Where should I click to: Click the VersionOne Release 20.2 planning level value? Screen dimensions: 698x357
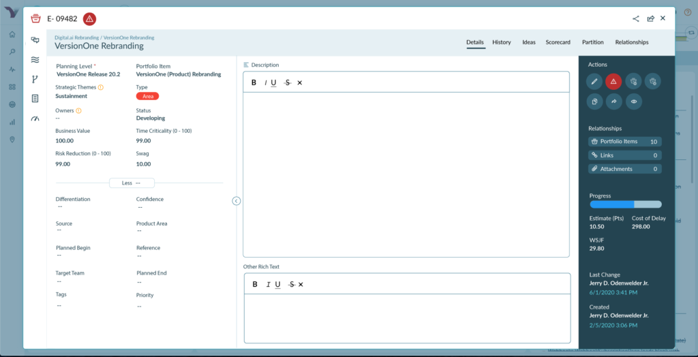(x=89, y=74)
